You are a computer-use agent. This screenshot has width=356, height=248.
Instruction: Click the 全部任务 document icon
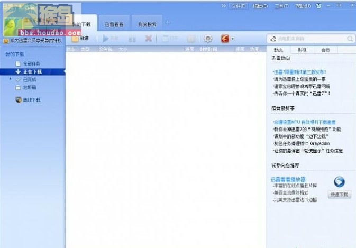pos(18,64)
